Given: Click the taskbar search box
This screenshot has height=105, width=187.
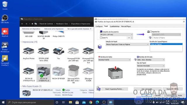Looking at the screenshot, I should tap(30, 102).
